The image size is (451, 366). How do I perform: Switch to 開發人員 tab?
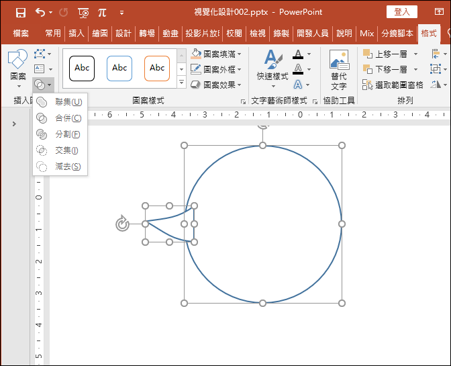(313, 34)
